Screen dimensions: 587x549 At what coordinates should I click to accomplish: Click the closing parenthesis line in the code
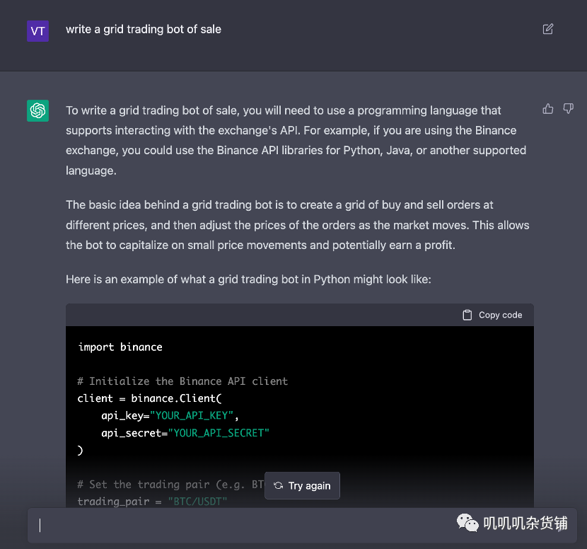(80, 450)
